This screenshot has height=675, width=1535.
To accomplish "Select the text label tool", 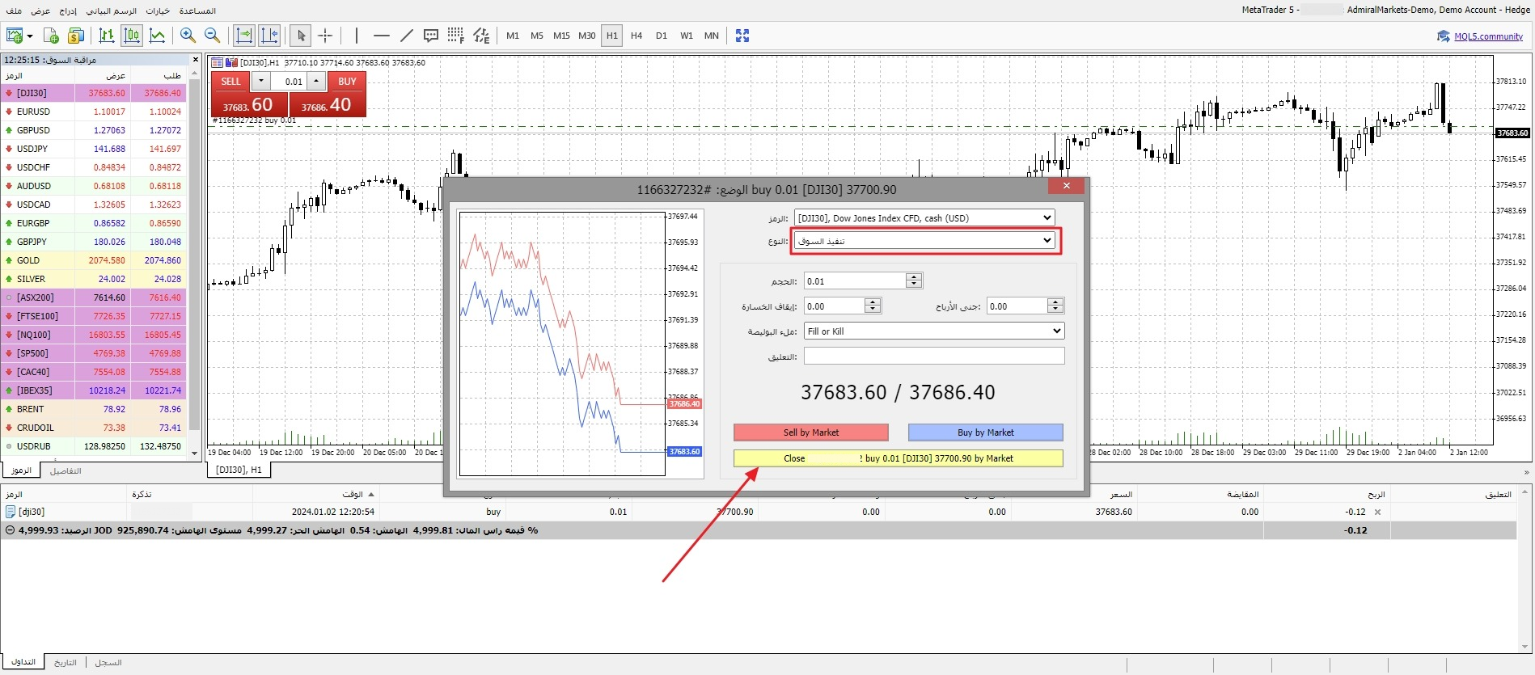I will tap(431, 36).
